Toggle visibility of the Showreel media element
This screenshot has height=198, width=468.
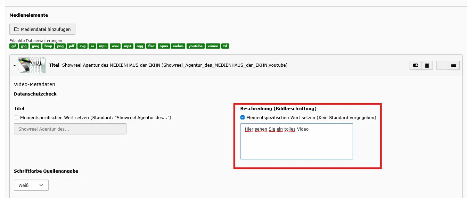pos(415,65)
